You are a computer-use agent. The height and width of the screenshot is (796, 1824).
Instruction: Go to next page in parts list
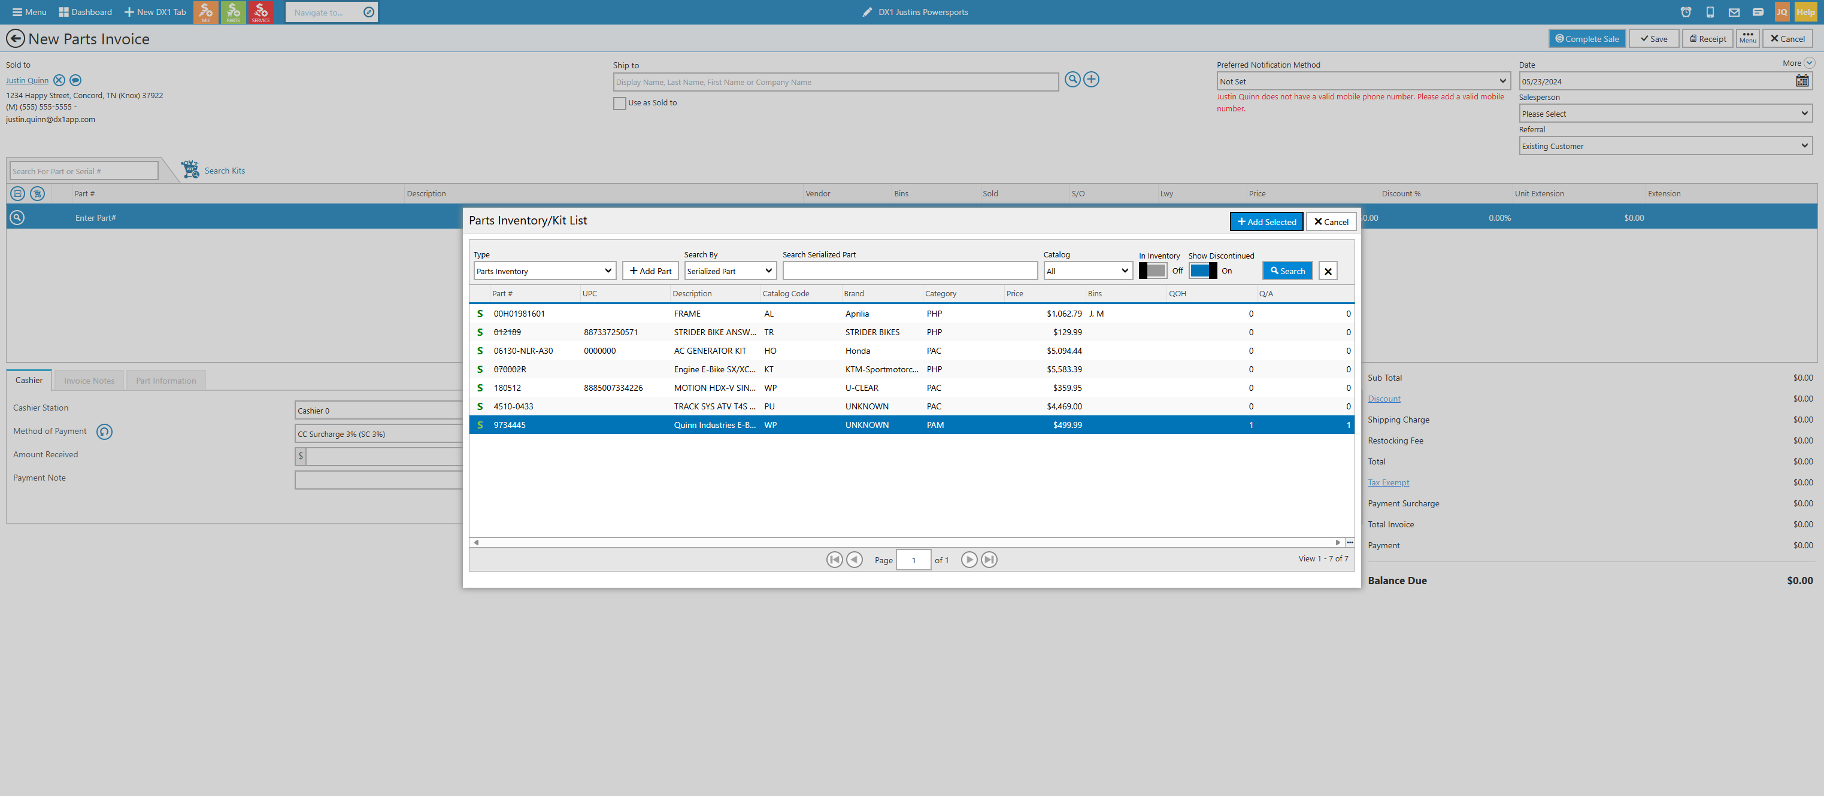click(x=969, y=560)
